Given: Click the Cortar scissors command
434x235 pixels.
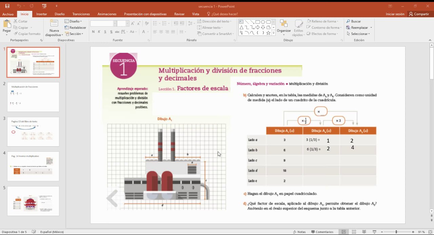Looking at the screenshot, I should pyautogui.click(x=21, y=21).
